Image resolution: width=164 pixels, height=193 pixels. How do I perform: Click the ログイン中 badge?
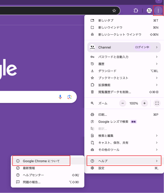tap(142, 47)
